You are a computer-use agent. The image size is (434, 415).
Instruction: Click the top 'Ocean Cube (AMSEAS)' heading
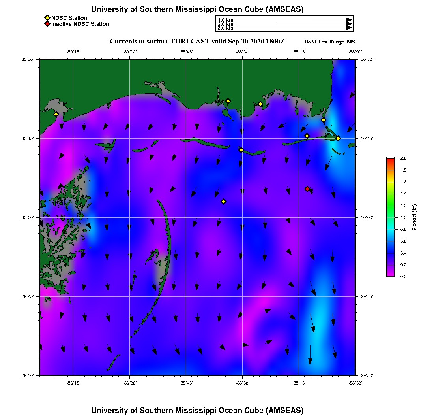click(197, 9)
